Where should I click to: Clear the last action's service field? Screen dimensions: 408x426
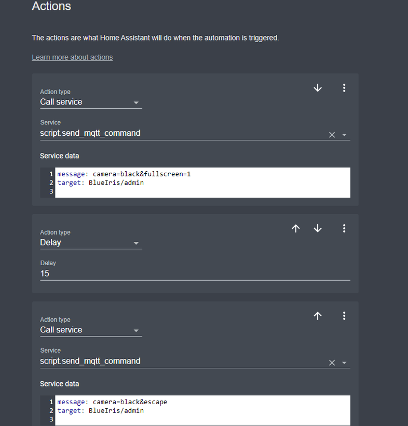point(332,363)
